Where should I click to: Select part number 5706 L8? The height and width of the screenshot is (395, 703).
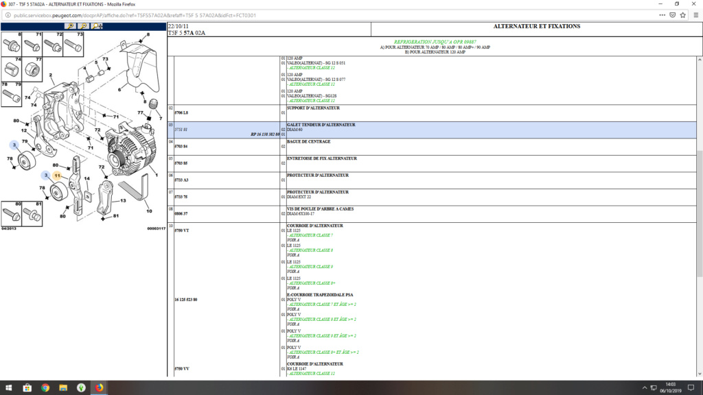181,113
